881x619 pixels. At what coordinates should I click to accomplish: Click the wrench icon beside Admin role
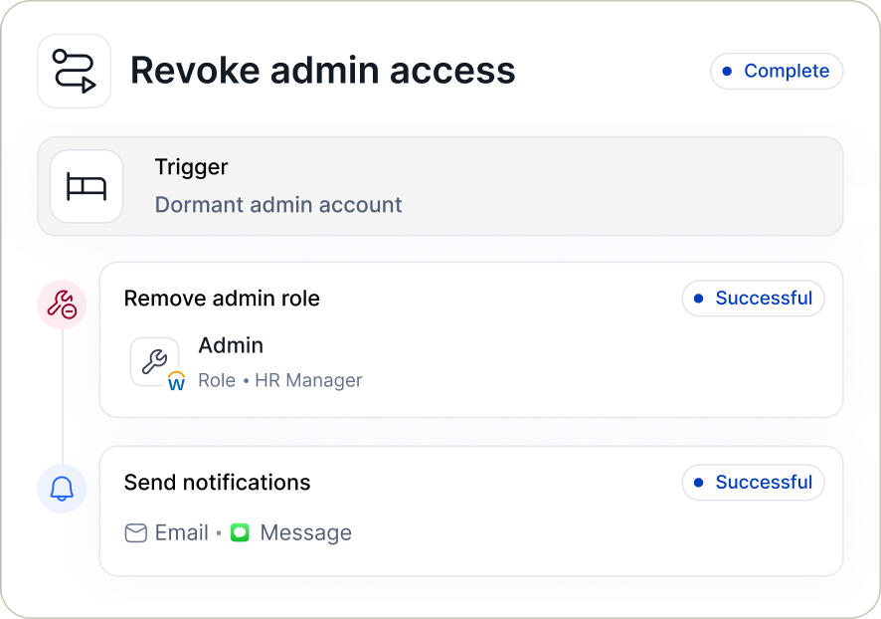click(154, 361)
